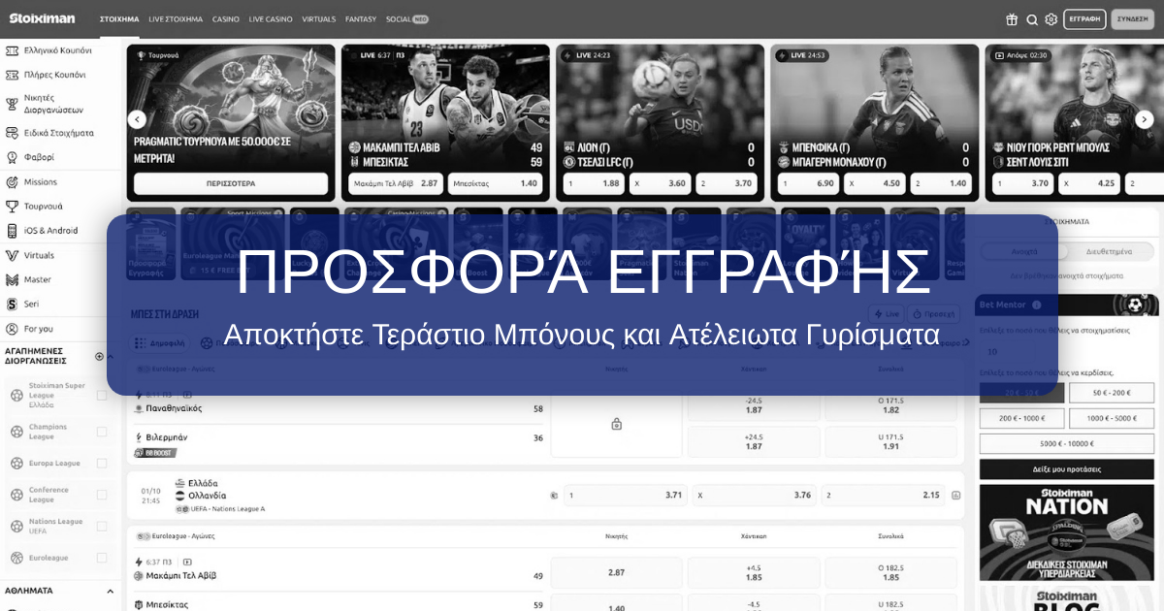The image size is (1164, 611).
Task: Collapse the ΑΘΛΗΜΑΤΑ section chevron
Action: [109, 590]
